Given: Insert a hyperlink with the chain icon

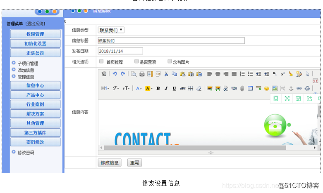Looking at the screenshot, I should 299,89.
